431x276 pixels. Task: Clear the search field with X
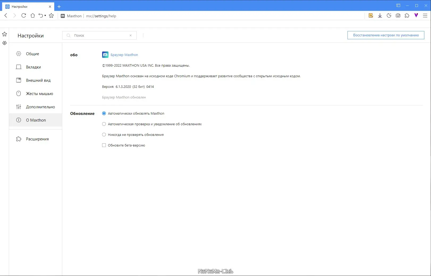pos(131,35)
